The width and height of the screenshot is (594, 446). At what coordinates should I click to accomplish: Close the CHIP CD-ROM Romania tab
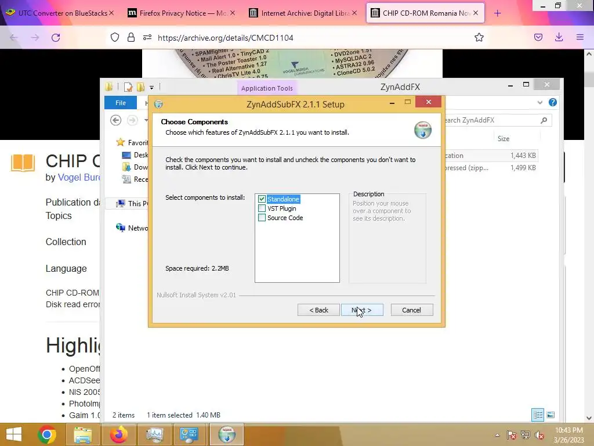476,13
